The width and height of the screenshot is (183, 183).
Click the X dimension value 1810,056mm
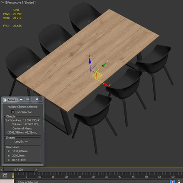[x=20, y=151]
